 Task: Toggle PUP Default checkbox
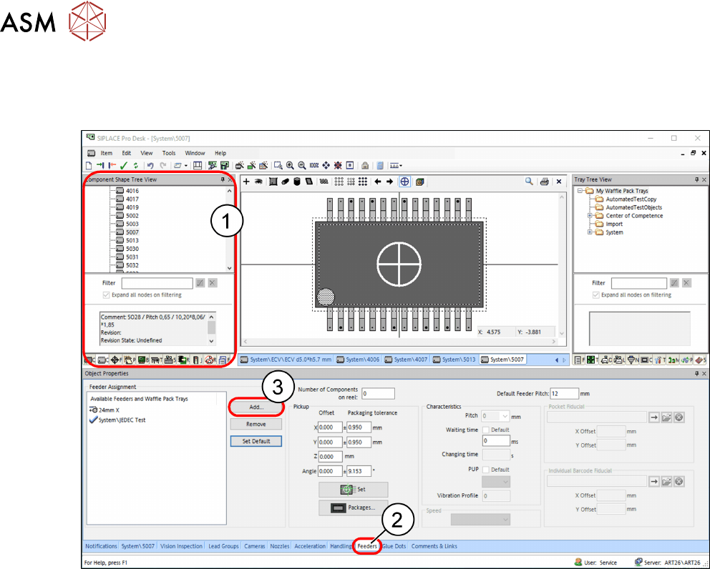coord(486,470)
